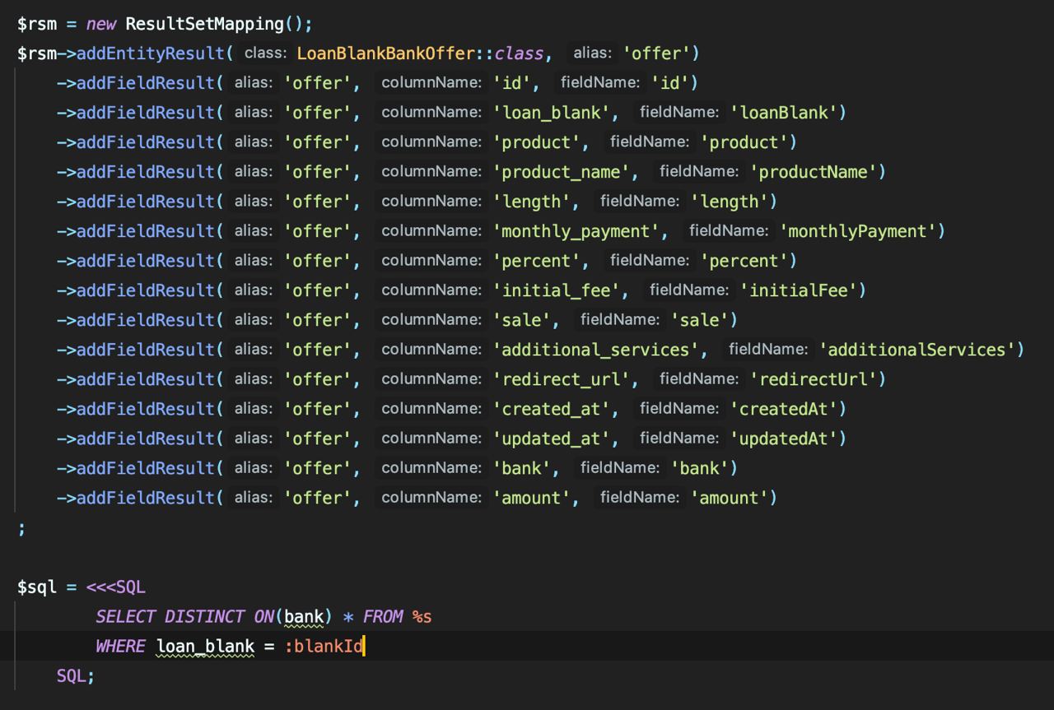Click the 'updatedAt' field string

coord(784,439)
